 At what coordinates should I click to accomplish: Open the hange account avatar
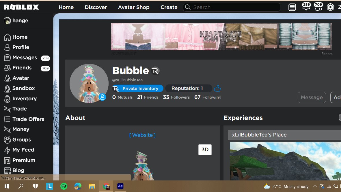[x=7, y=21]
